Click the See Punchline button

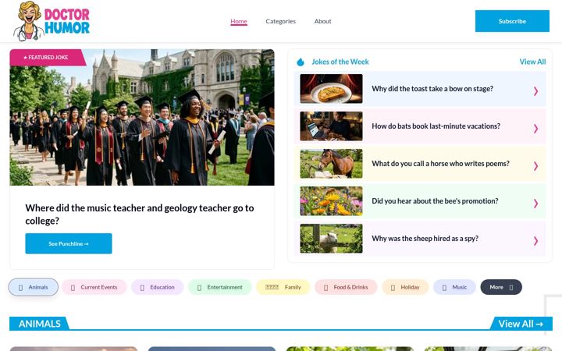pos(69,243)
